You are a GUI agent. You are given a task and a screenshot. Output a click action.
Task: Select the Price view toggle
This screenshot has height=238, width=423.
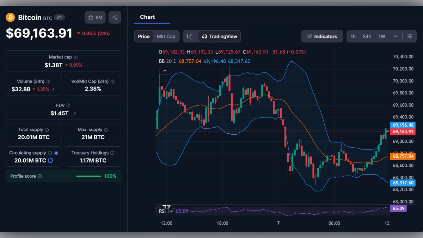pyautogui.click(x=143, y=36)
